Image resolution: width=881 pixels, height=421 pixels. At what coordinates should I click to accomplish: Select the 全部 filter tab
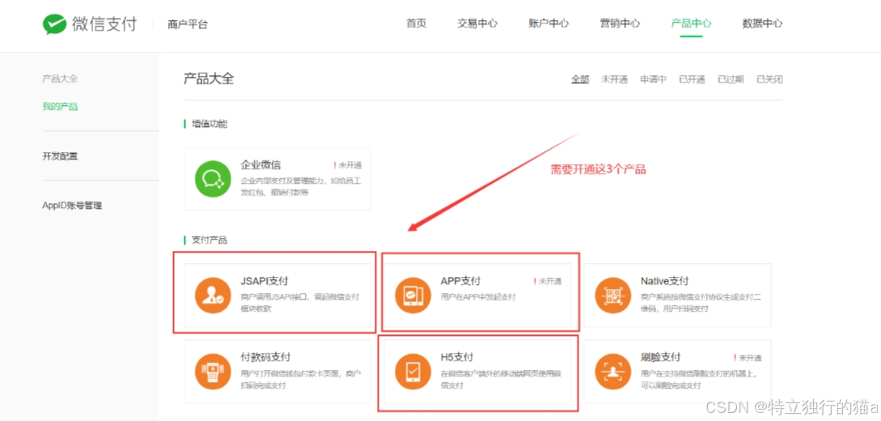pos(580,79)
